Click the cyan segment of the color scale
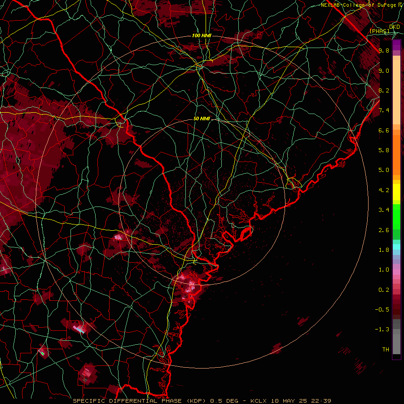Image resolution: width=404 pixels, height=404 pixels. pos(396,247)
